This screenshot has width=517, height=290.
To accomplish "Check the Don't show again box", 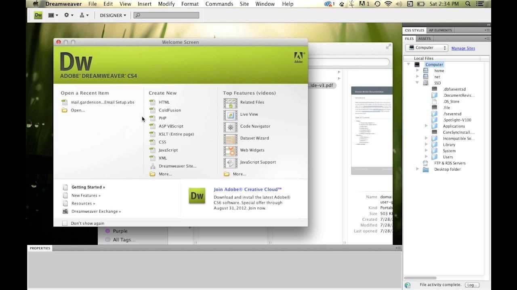I will [x=65, y=223].
